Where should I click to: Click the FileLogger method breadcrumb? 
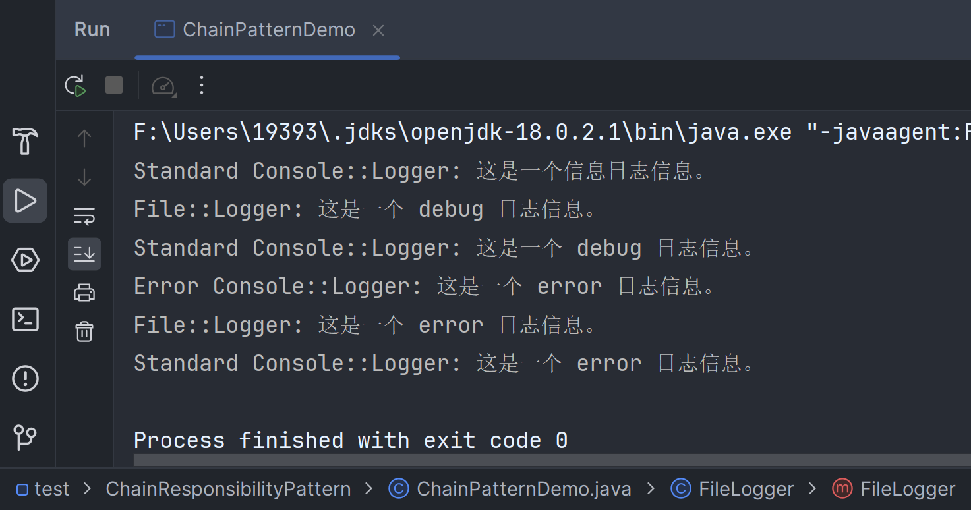[893, 489]
